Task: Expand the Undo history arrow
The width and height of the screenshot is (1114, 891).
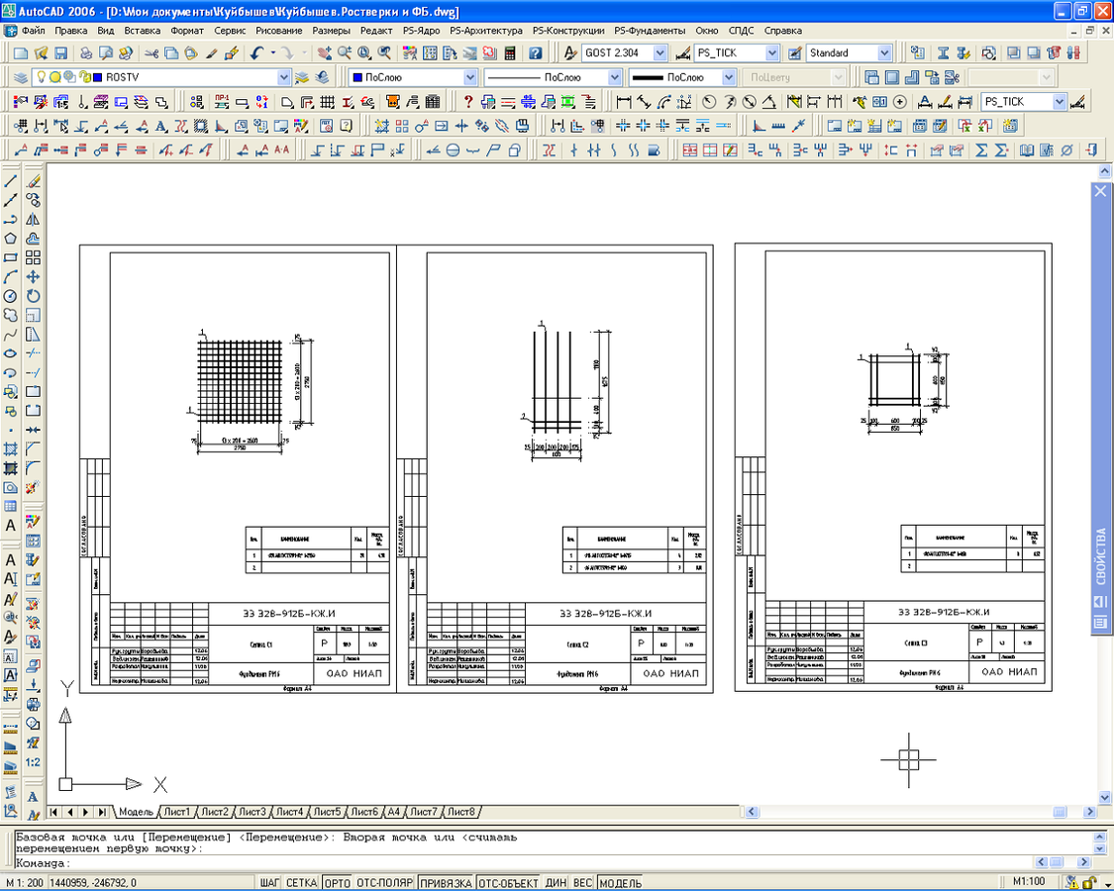Action: point(273,53)
